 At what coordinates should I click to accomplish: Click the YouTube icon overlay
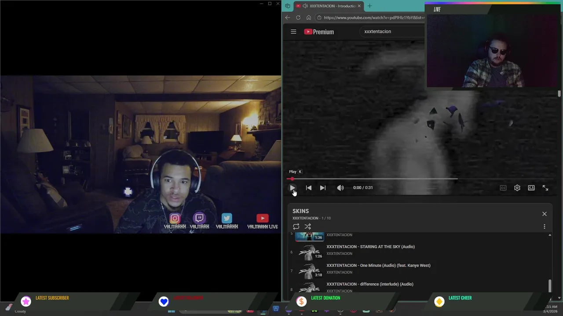click(x=262, y=218)
